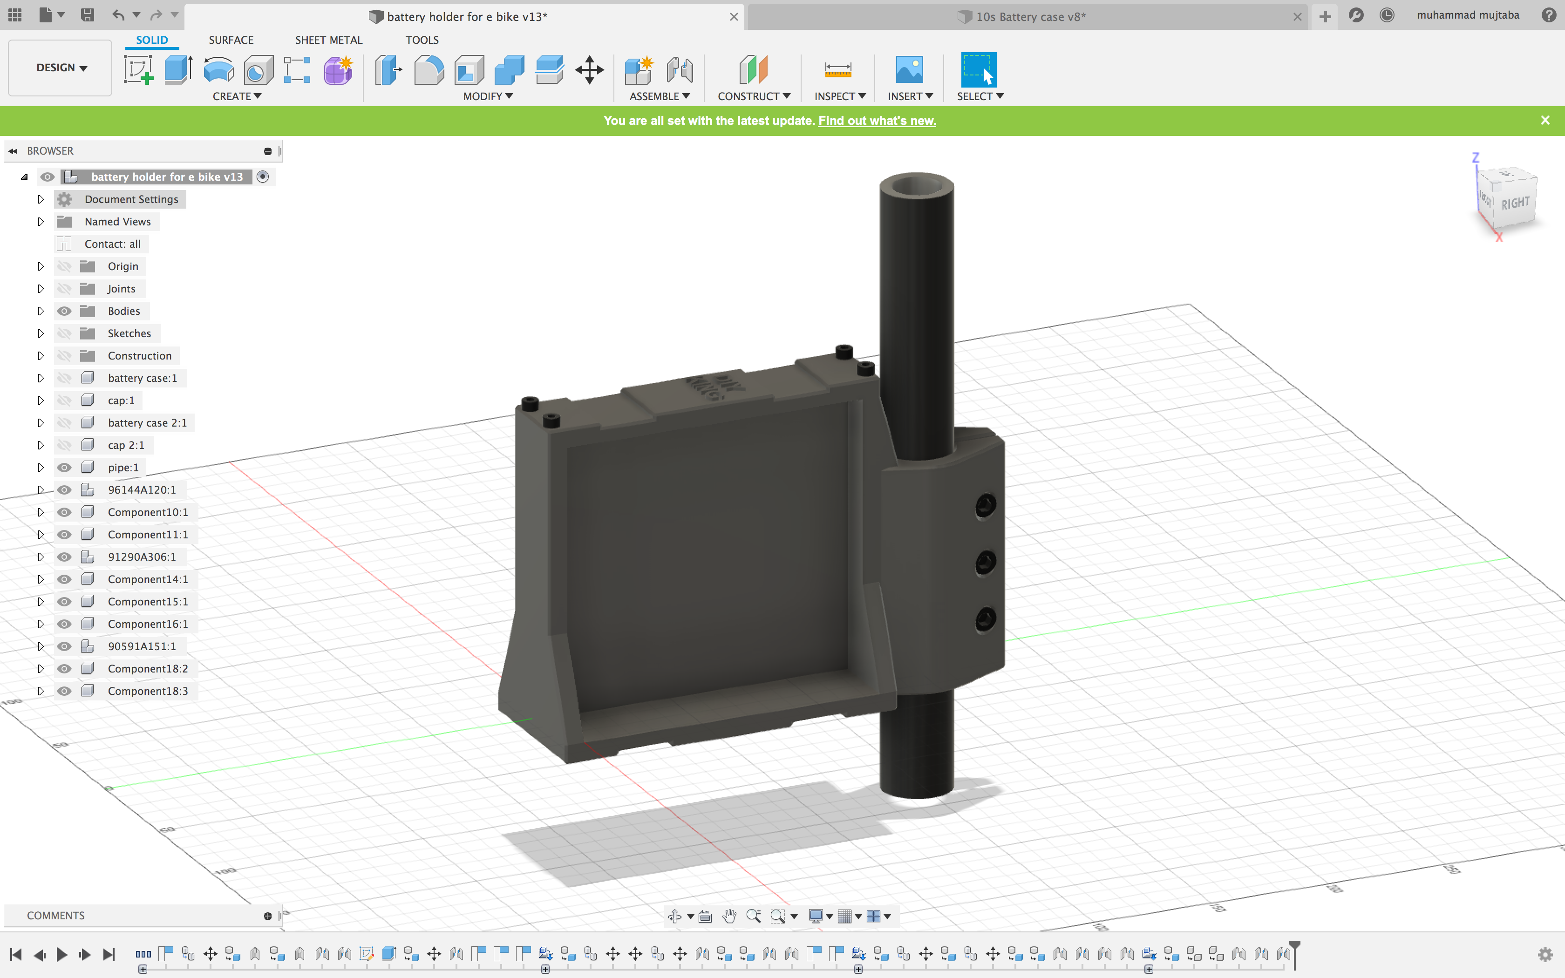Open the DESIGN workspace dropdown
Viewport: 1565px width, 978px height.
click(x=61, y=68)
